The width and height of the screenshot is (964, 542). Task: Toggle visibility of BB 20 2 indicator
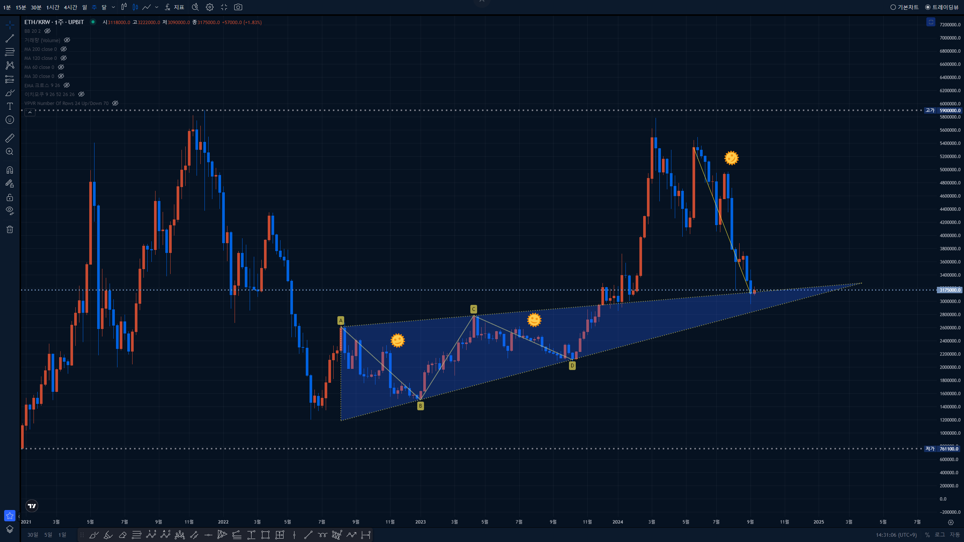47,31
